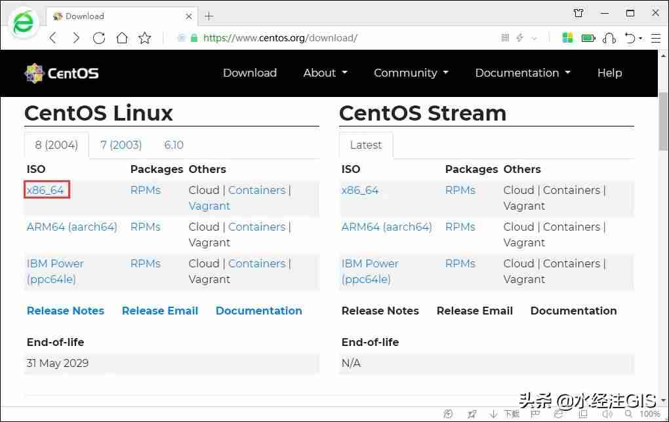Click the vertical page scrollbar thumb
This screenshot has height=422, width=669.
point(663,121)
